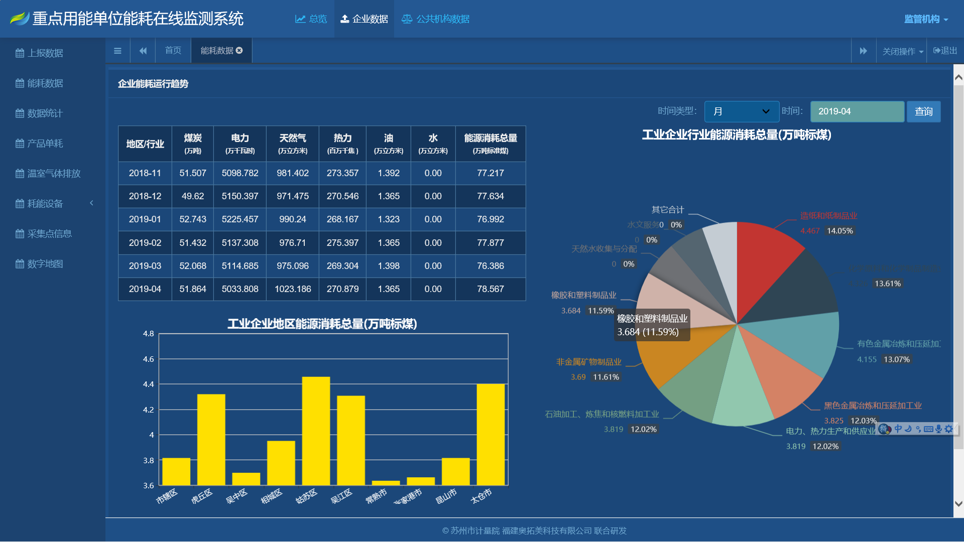Viewport: 964px width, 542px height.
Task: Click the double left arrow tab scroller
Action: pyautogui.click(x=143, y=51)
